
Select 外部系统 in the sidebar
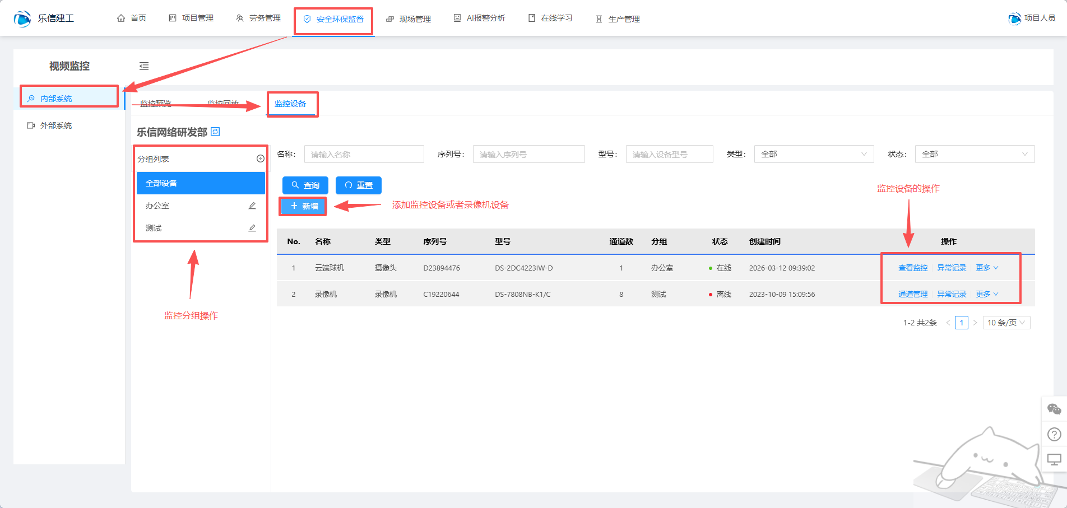56,125
